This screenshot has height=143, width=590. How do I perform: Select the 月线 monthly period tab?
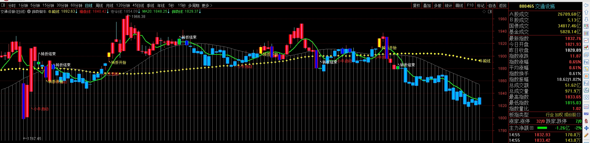point(110,6)
